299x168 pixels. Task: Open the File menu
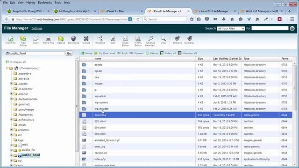click(x=5, y=3)
